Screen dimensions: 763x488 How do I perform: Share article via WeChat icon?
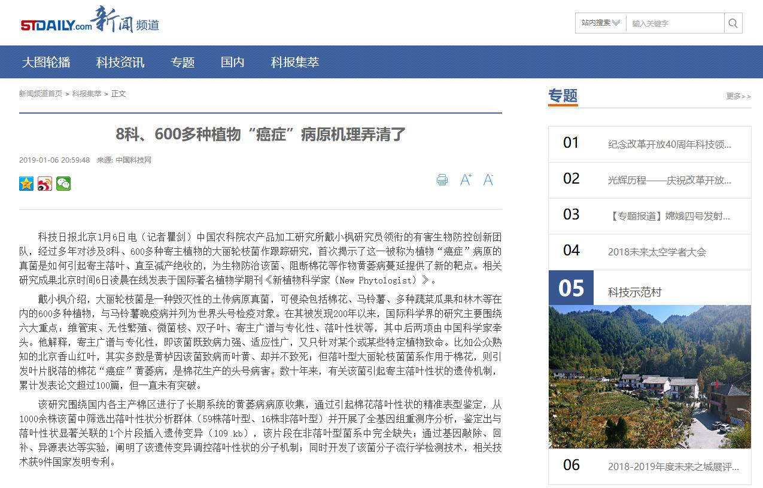[63, 184]
